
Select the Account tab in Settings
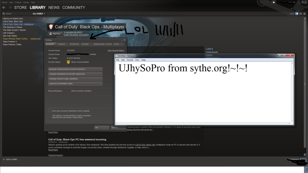tap(50, 44)
